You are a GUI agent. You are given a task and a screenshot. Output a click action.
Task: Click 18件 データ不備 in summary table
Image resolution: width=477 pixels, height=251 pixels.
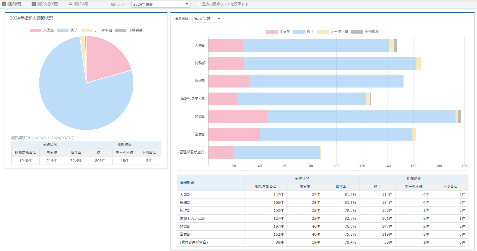tap(125, 161)
